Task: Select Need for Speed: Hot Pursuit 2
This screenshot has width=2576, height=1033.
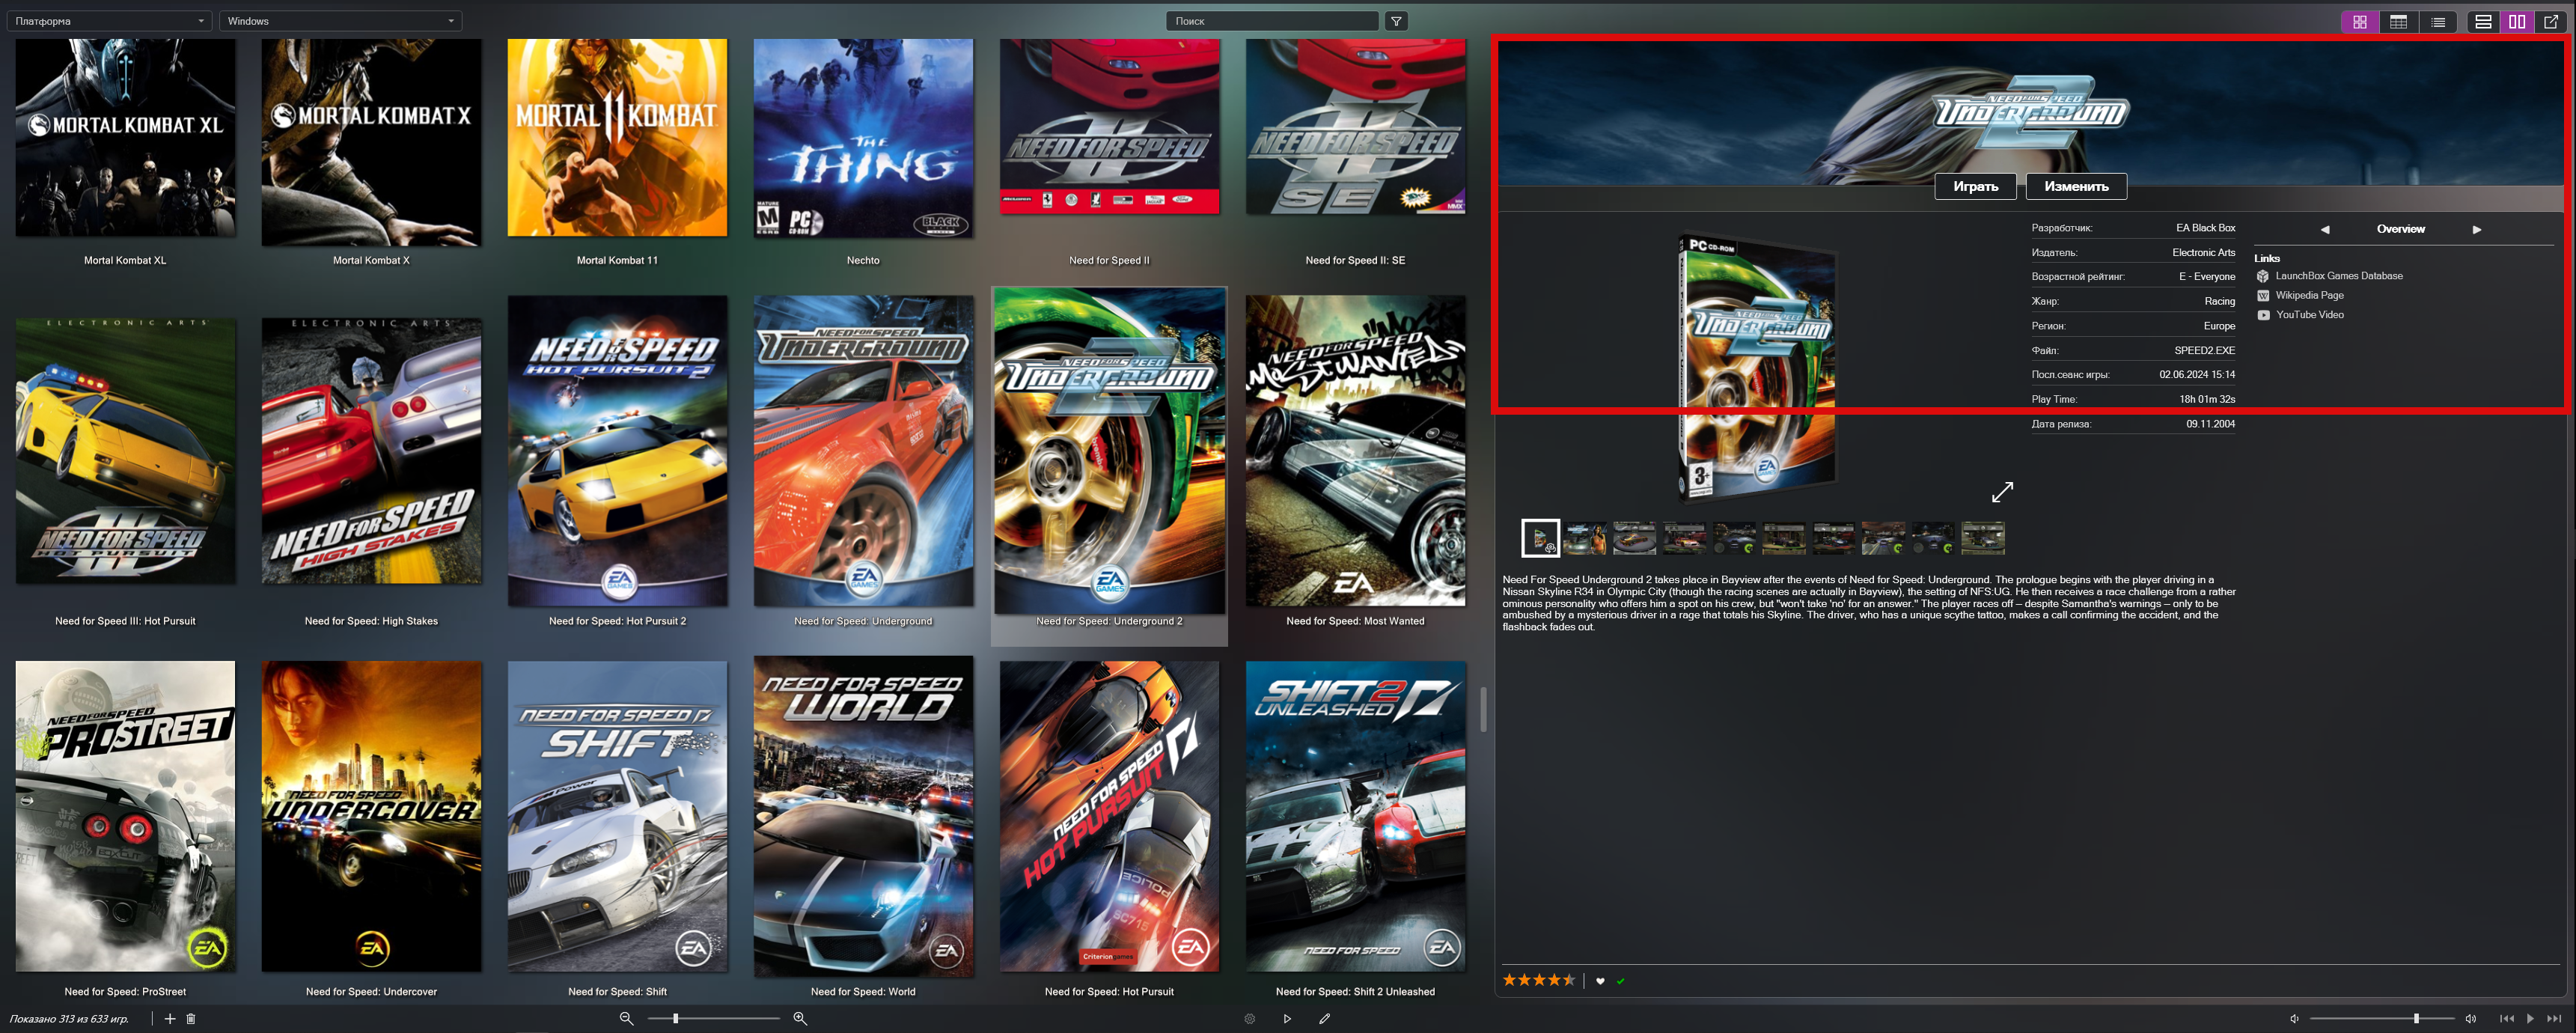Action: coord(617,451)
